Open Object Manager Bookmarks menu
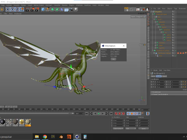The image size is (187, 140). tap(183, 9)
